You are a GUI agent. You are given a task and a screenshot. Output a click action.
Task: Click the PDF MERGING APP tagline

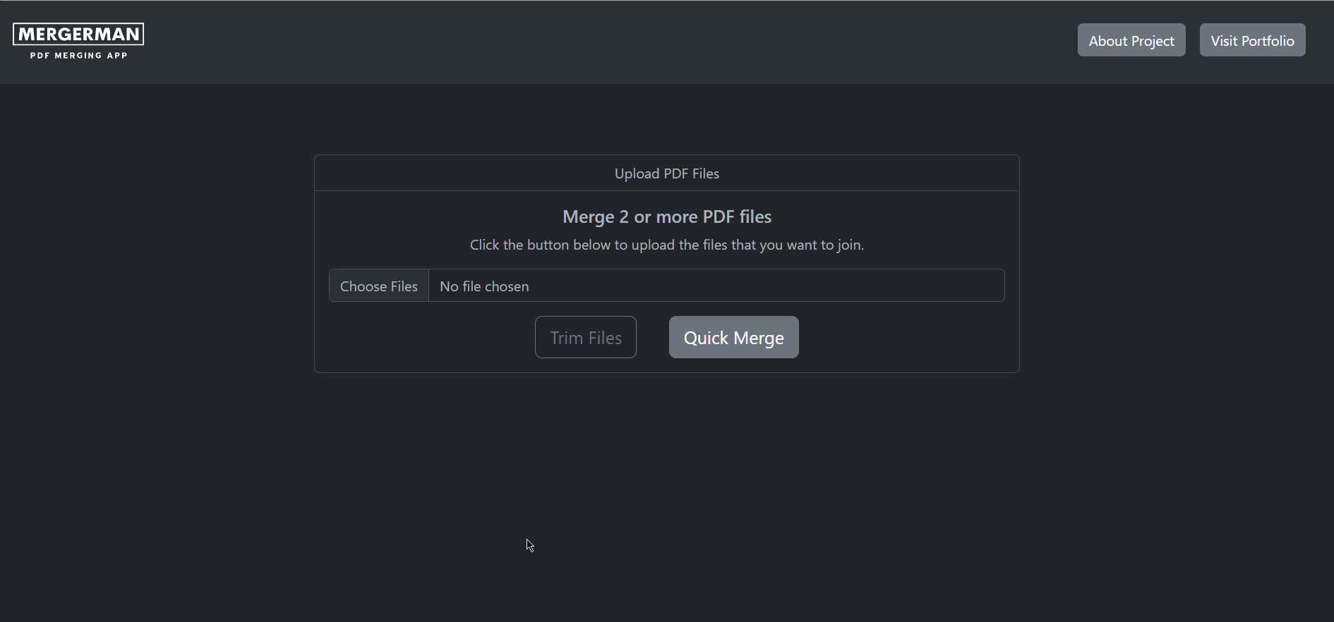click(78, 56)
